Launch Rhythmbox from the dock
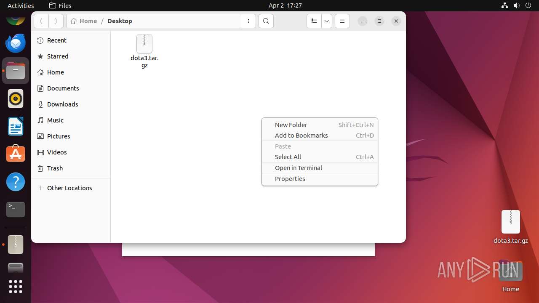The height and width of the screenshot is (303, 539). pyautogui.click(x=16, y=99)
